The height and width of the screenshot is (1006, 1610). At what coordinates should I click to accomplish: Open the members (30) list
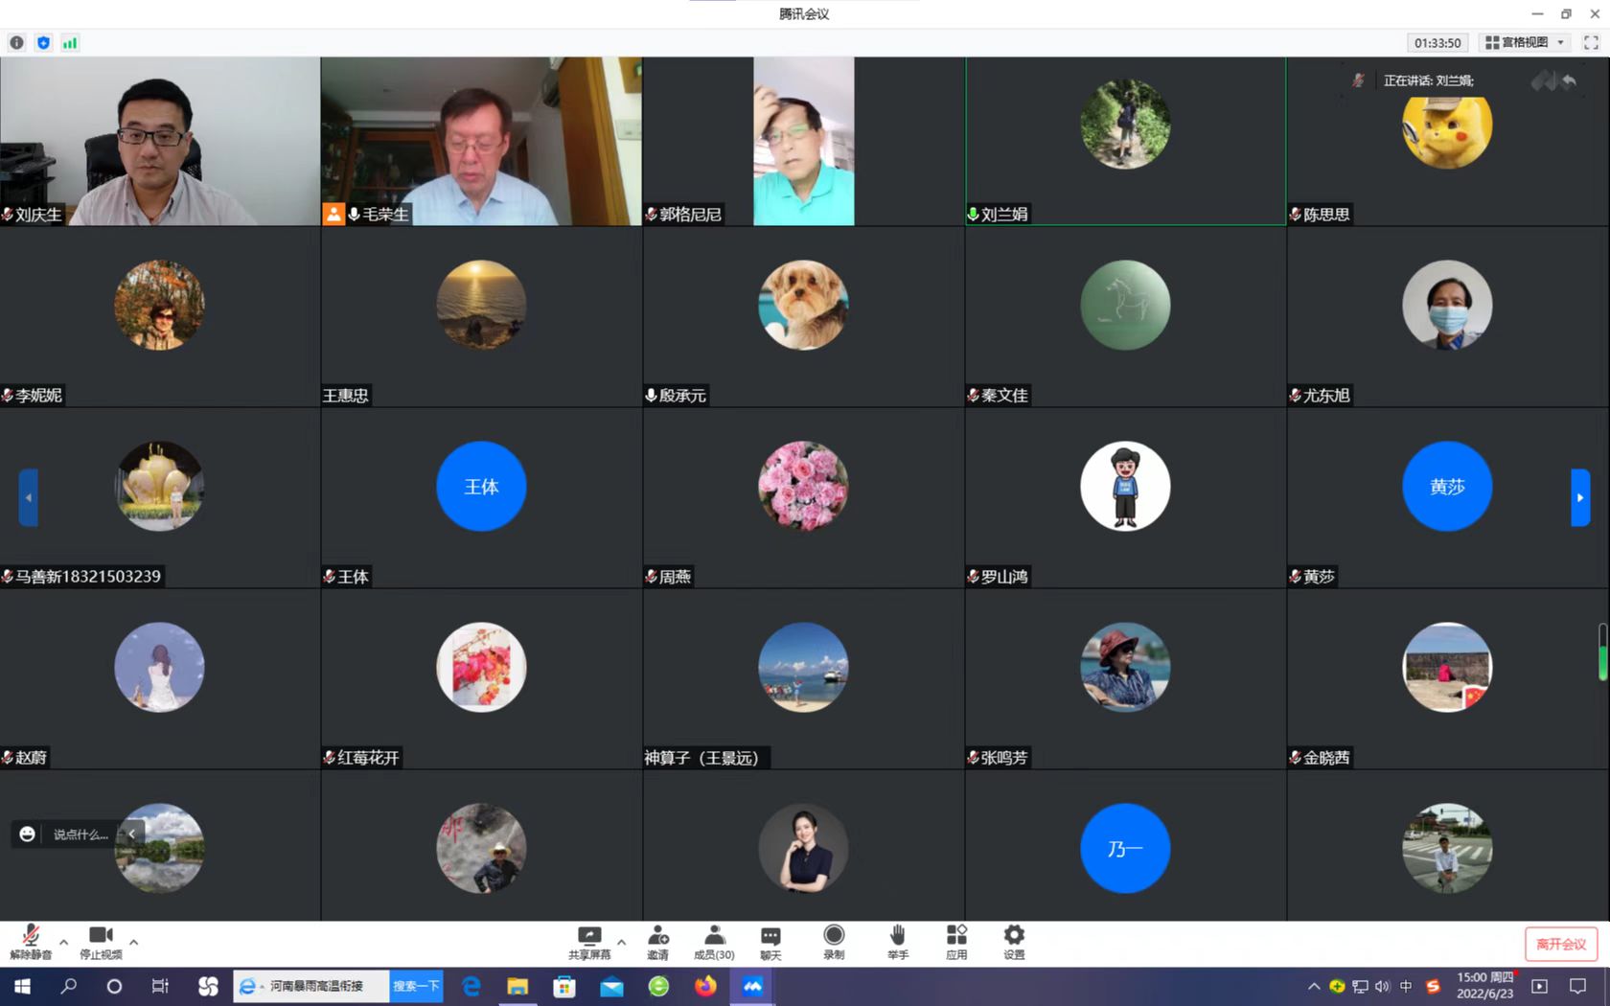(x=714, y=942)
